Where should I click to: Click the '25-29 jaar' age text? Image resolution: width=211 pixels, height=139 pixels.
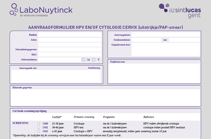point(58,124)
